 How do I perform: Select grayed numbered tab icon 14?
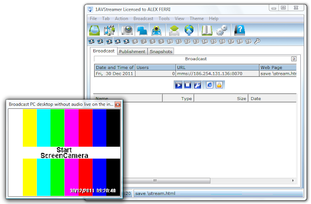pyautogui.click(x=205, y=41)
